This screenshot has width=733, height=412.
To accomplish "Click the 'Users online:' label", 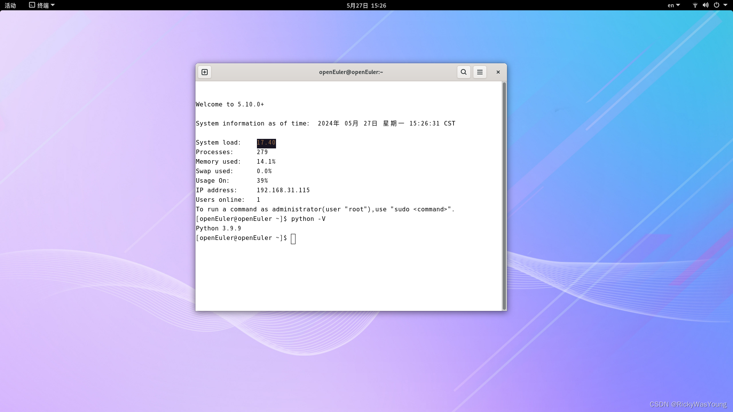I will tap(220, 200).
